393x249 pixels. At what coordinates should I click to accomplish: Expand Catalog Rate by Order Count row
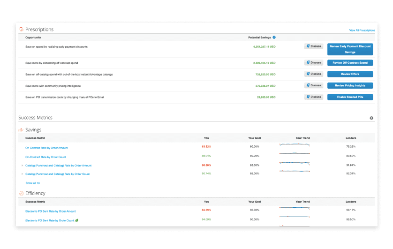click(x=23, y=174)
